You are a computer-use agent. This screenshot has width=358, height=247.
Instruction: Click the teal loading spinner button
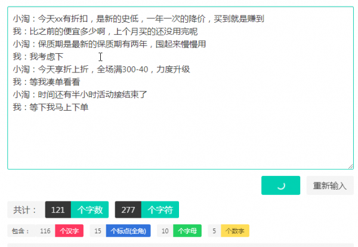280,185
